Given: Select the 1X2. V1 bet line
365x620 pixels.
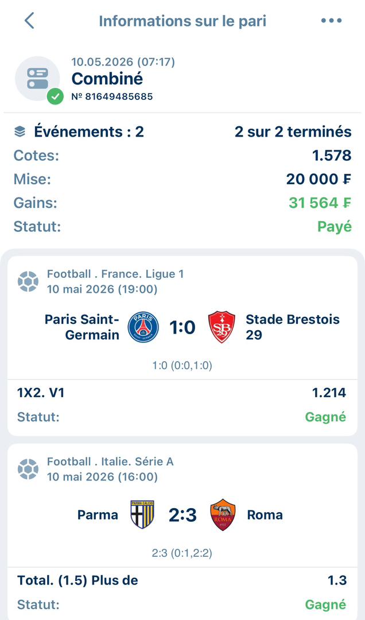Looking at the screenshot, I should [x=182, y=393].
